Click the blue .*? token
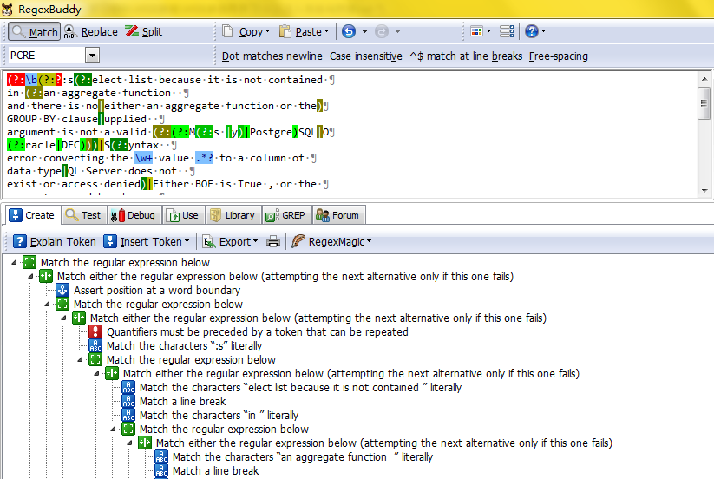This screenshot has width=714, height=479. pyautogui.click(x=204, y=158)
